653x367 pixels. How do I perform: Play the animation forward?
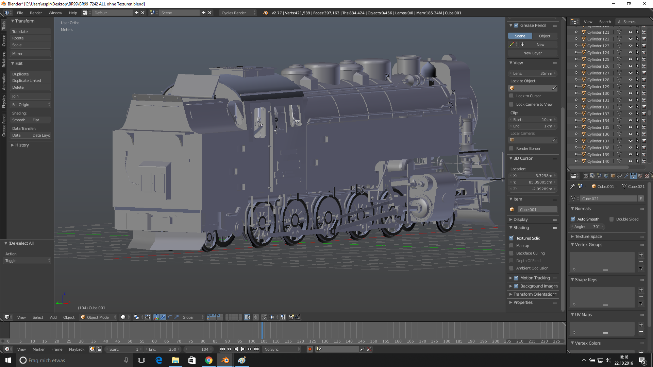pyautogui.click(x=242, y=349)
